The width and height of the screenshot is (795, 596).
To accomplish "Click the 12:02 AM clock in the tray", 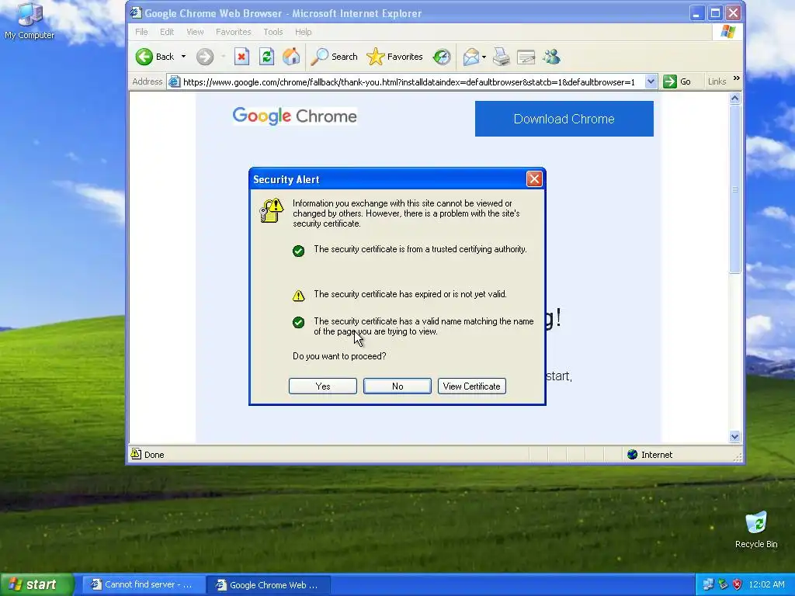I will [x=766, y=584].
